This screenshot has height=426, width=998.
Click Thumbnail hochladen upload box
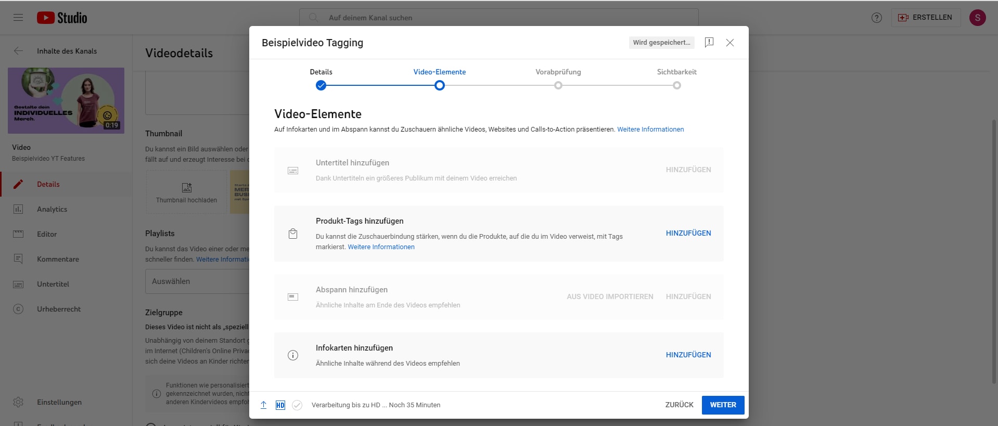click(x=187, y=192)
